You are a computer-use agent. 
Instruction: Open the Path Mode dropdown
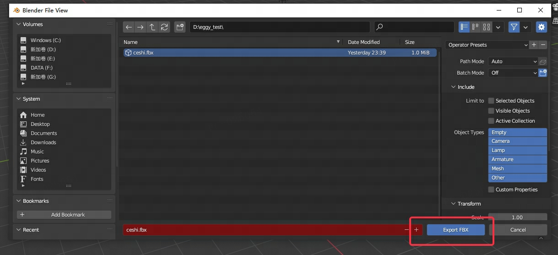513,61
